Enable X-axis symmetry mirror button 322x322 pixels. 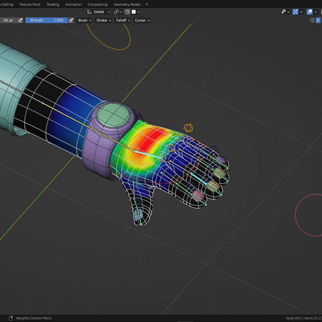pyautogui.click(x=318, y=20)
